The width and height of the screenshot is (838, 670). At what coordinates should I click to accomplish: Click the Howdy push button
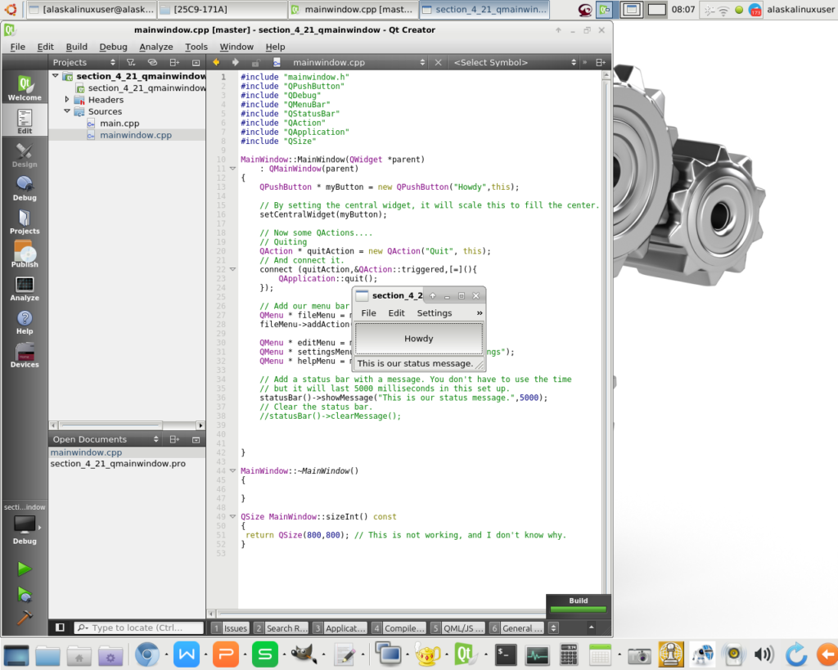(x=418, y=339)
